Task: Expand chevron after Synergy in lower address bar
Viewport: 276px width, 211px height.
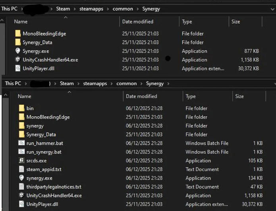Action: [168, 84]
